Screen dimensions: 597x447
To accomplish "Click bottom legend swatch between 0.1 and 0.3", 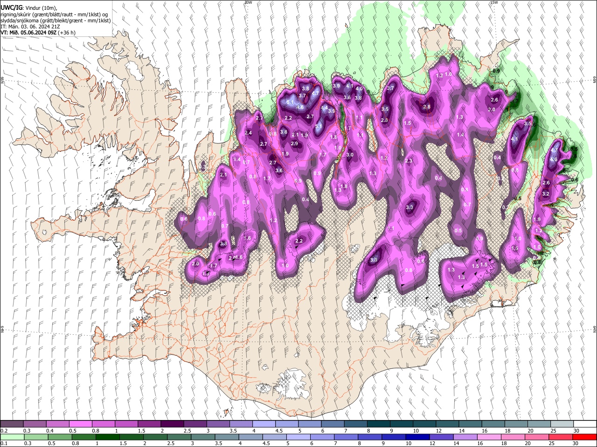I will click(x=12, y=437).
